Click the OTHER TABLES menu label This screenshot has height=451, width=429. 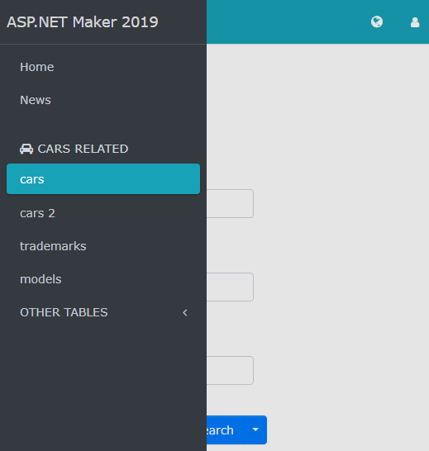64,312
